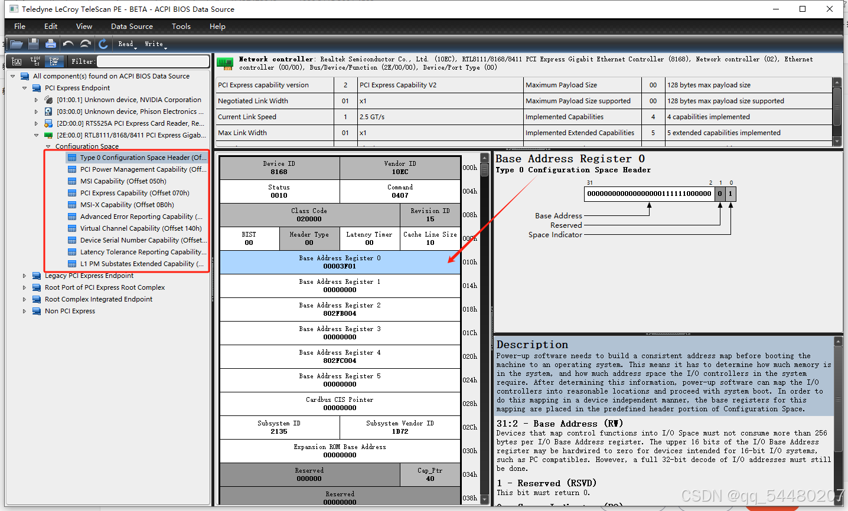This screenshot has height=511, width=848.
Task: Open the Tools menu
Action: [181, 26]
